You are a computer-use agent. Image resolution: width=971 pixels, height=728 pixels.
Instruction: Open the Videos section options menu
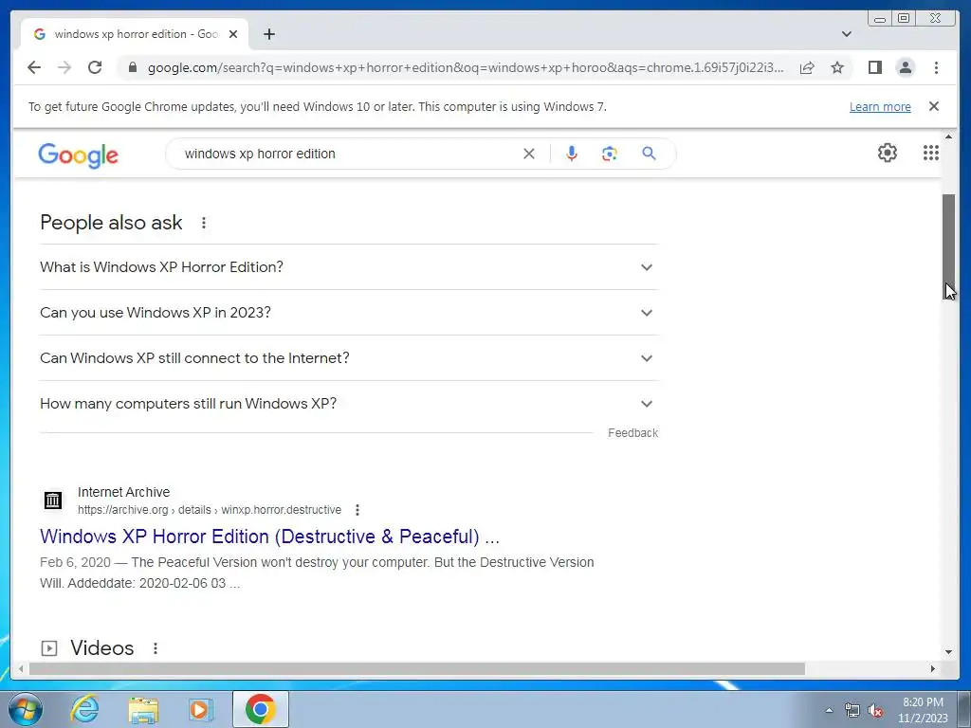(156, 648)
